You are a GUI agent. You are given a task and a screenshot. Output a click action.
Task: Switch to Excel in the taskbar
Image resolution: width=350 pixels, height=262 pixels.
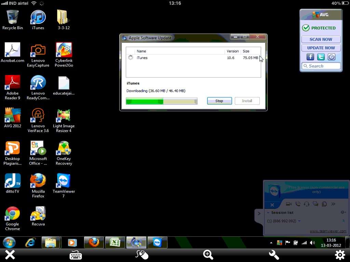point(115,243)
